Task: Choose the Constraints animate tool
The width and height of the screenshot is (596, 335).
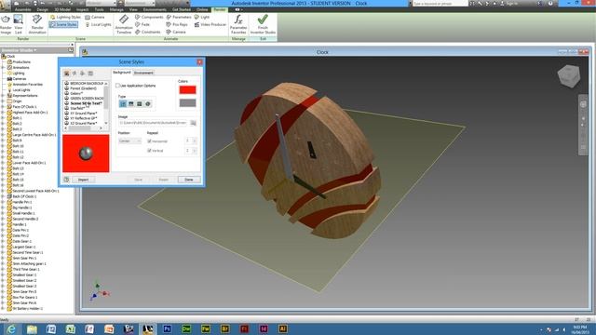Action: [x=148, y=32]
